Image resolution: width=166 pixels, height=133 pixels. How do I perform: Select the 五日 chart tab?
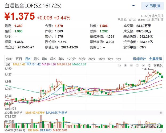19,59
